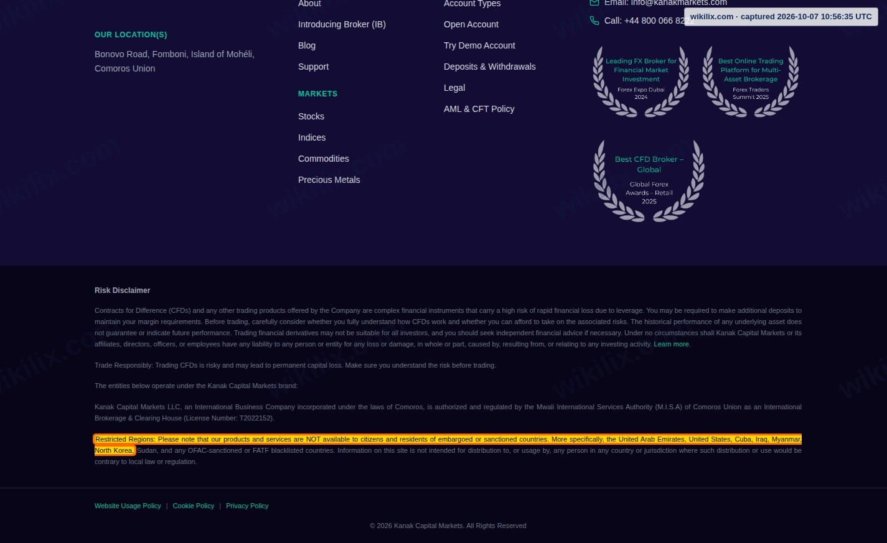Screen dimensions: 887x543
Task: Open the Legal link
Action: [x=454, y=88]
